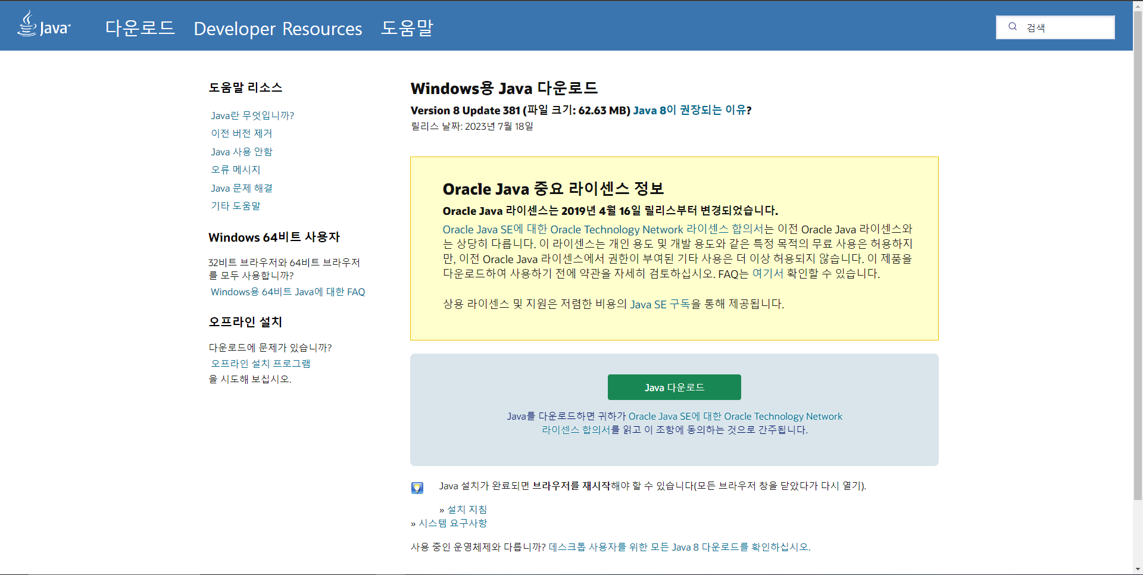The image size is (1143, 575).
Task: Open the Java 사용 안함 link
Action: (x=242, y=152)
